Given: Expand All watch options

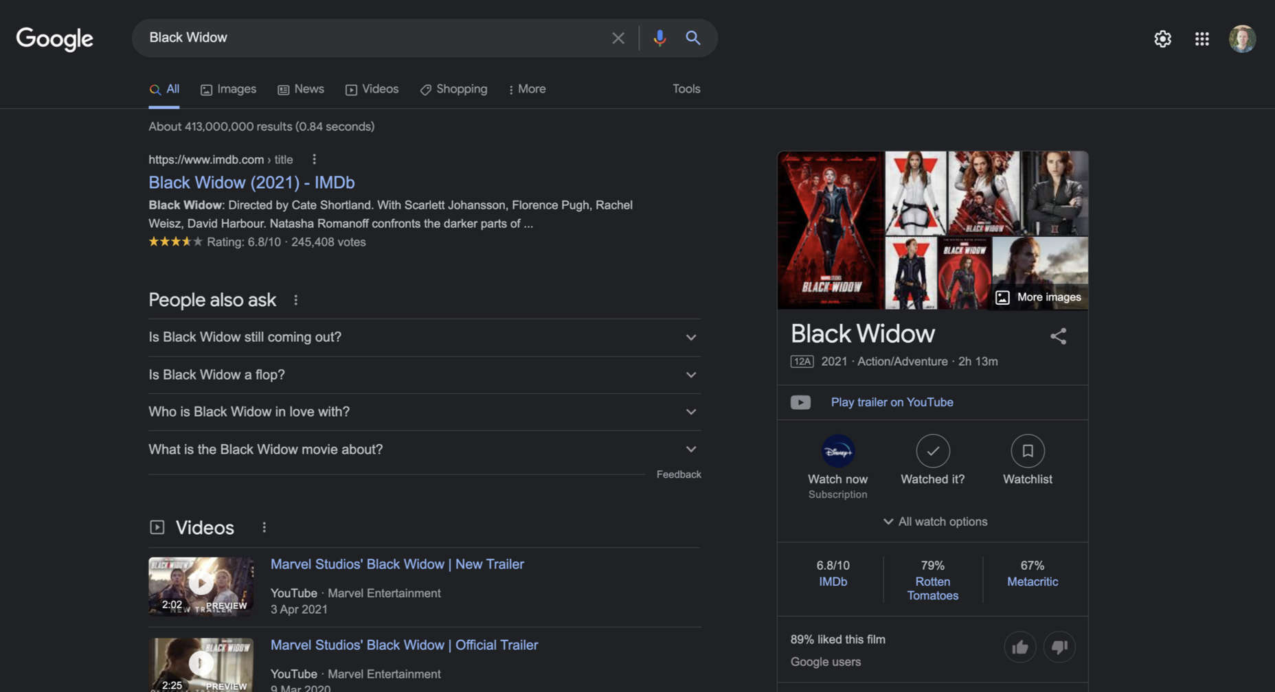Looking at the screenshot, I should click(x=935, y=522).
